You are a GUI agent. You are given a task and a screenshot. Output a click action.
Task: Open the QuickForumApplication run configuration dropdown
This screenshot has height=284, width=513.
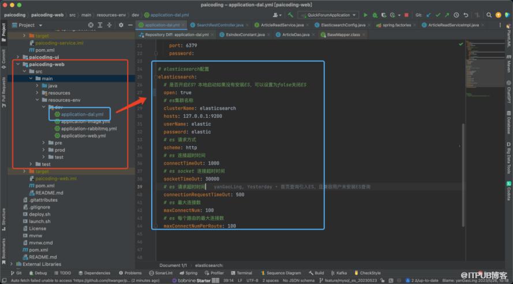(330, 15)
